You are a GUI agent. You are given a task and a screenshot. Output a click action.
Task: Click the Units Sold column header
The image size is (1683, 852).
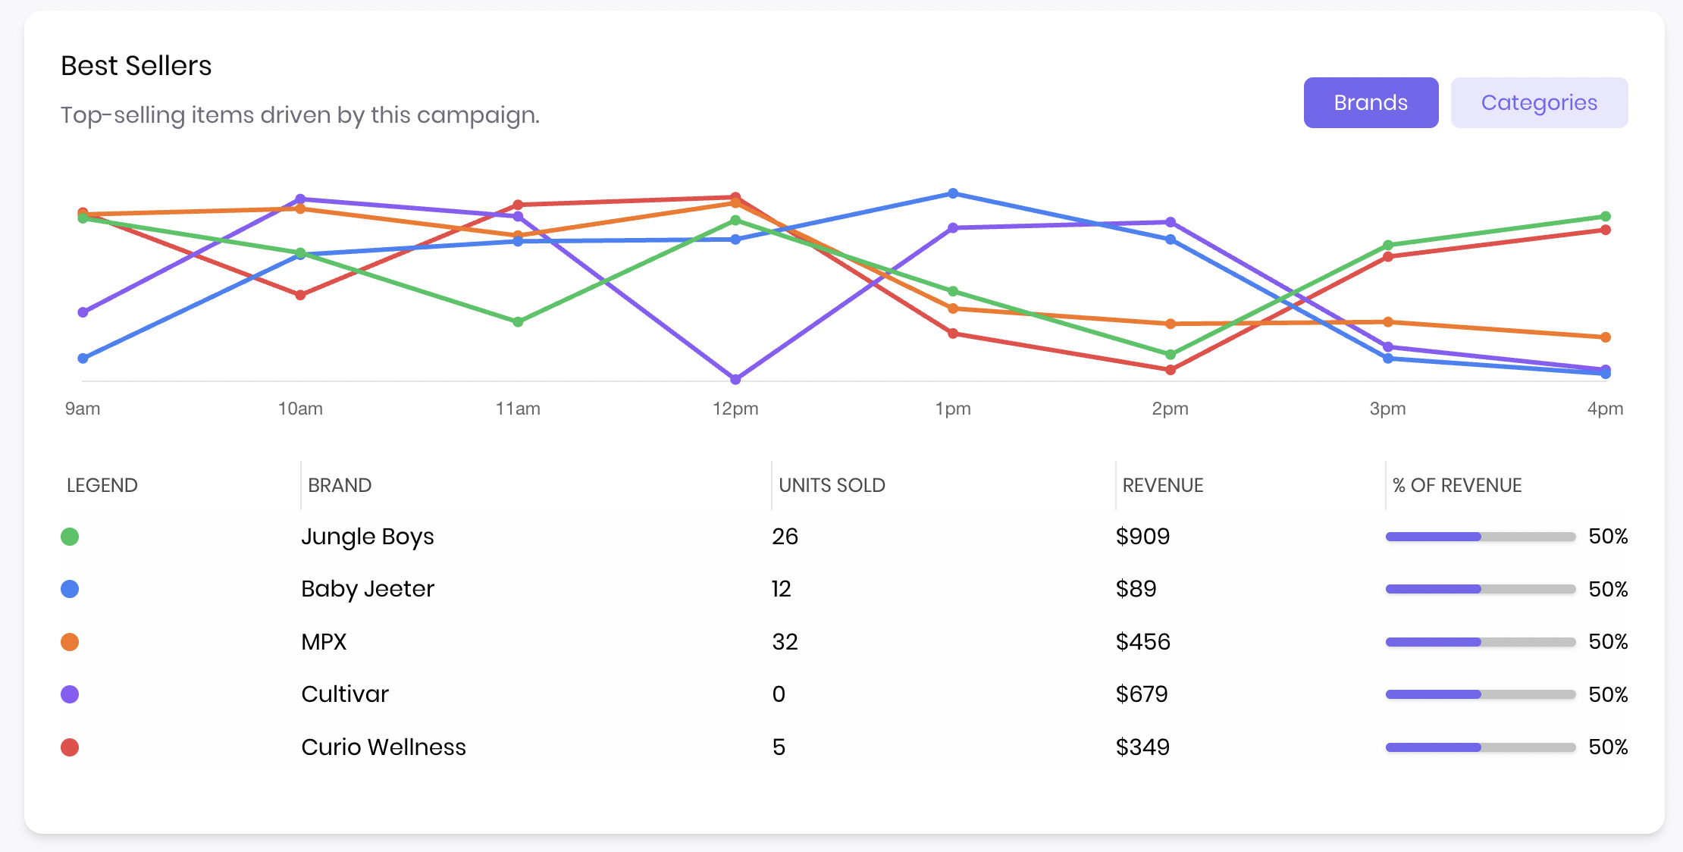click(832, 485)
